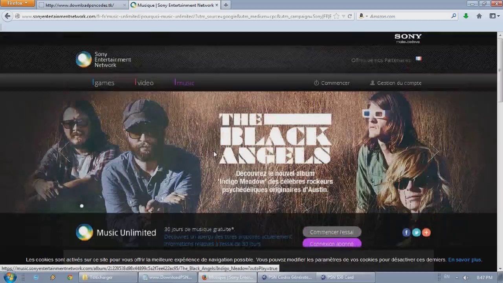This screenshot has width=503, height=283.
Task: Launch Chrome from the taskbar
Action: 70,277
